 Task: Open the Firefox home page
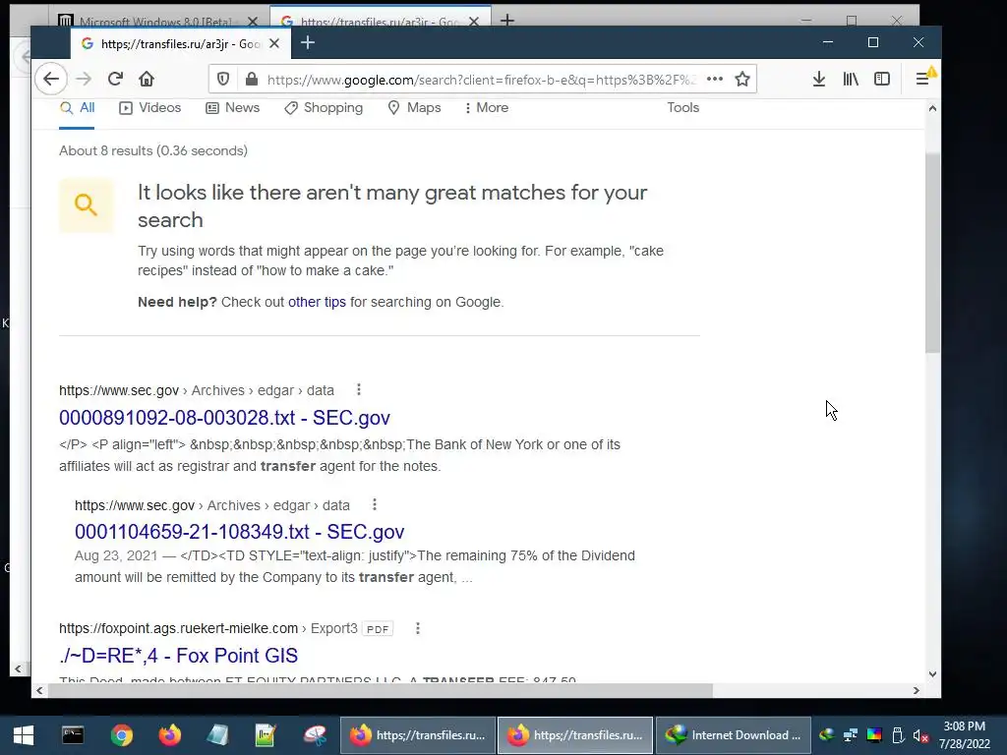147,79
